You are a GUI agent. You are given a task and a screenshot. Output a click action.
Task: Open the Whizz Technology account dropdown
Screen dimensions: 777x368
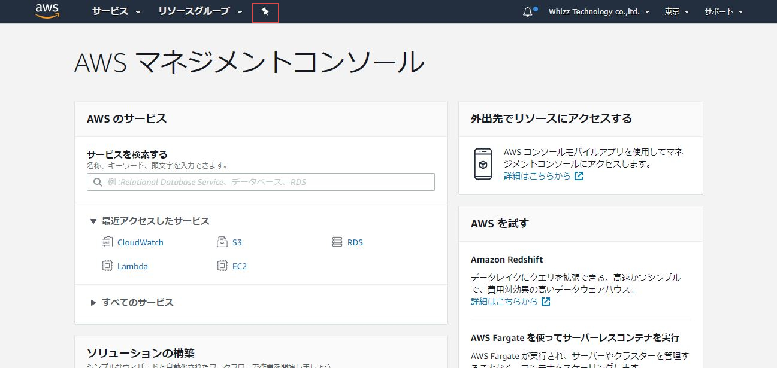[597, 11]
